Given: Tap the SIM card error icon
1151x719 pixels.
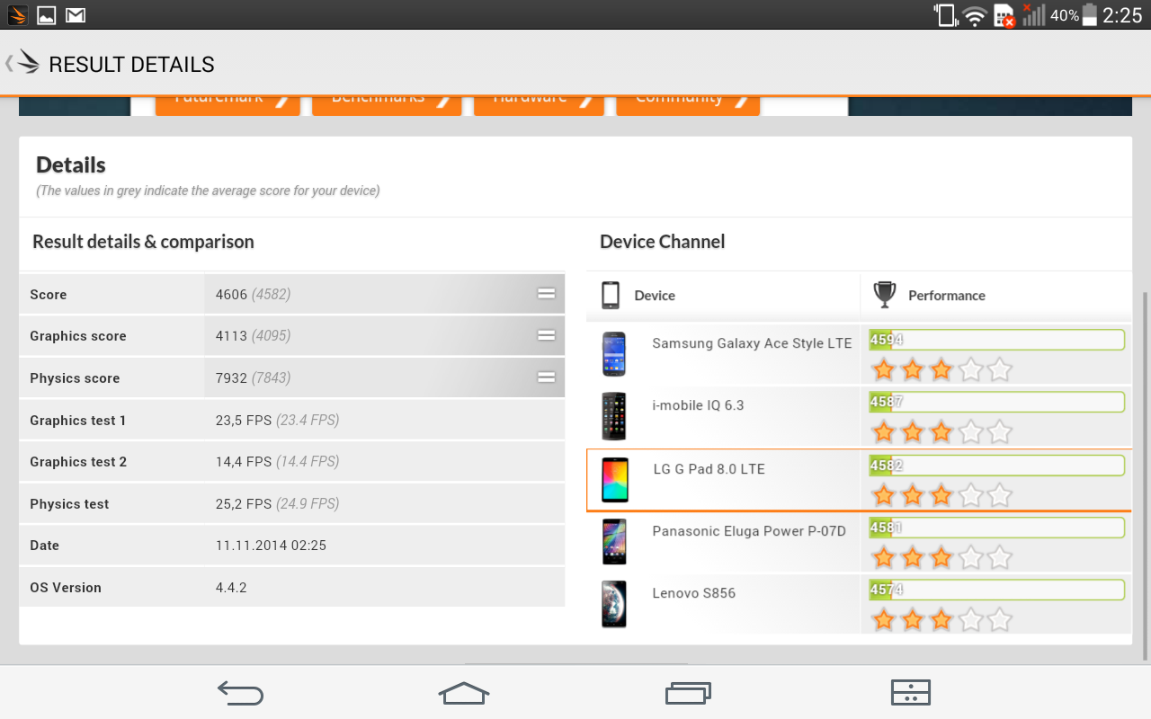Looking at the screenshot, I should click(x=1004, y=16).
